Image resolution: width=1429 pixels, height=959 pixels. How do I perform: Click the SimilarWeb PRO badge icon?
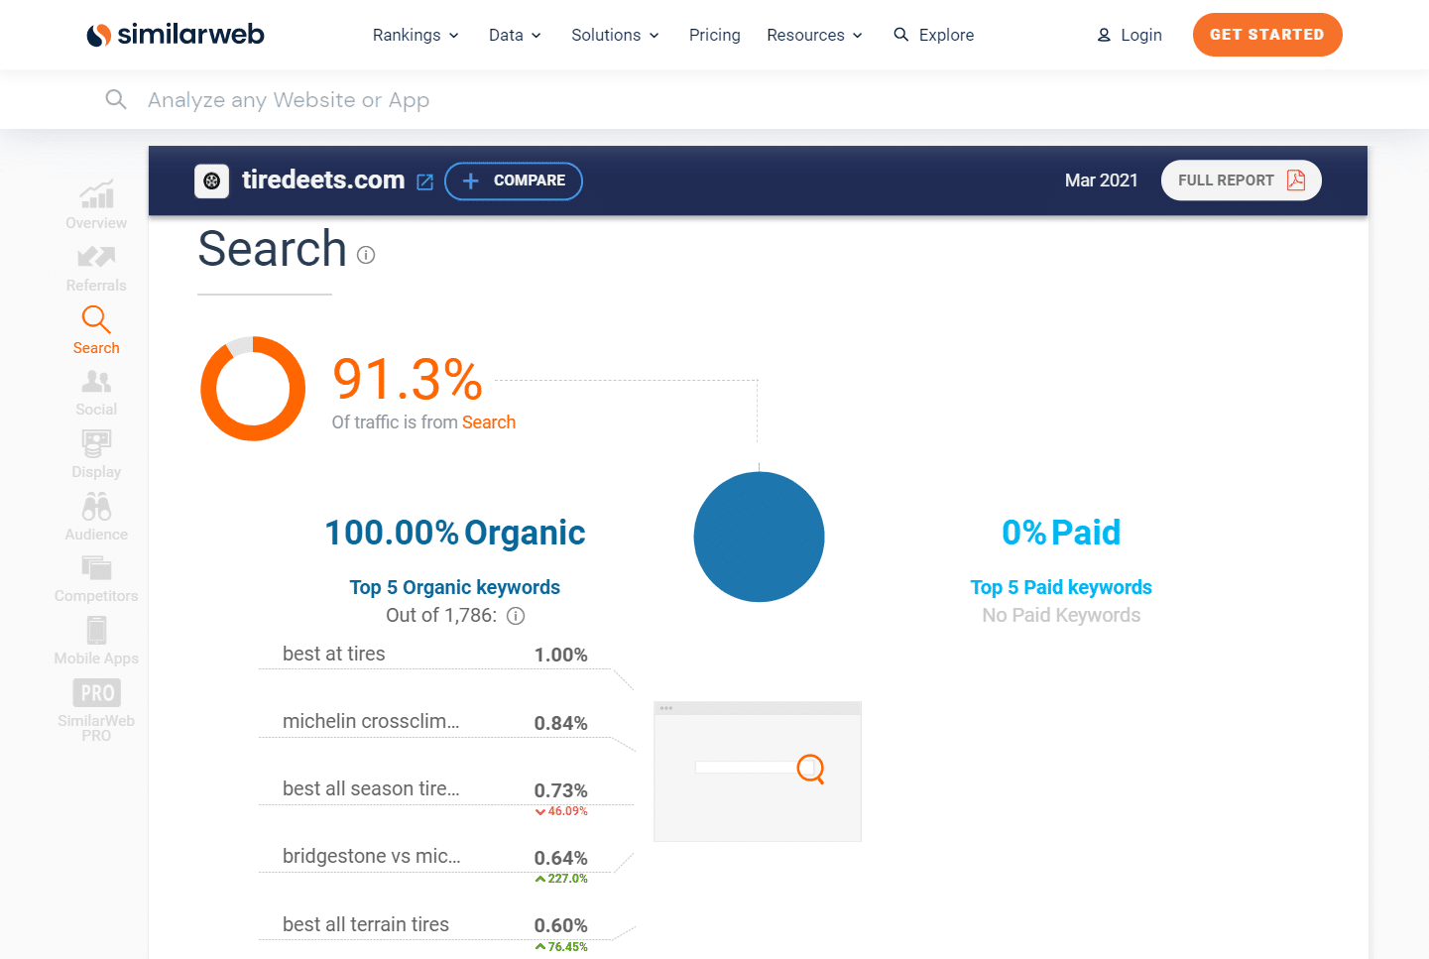click(x=96, y=693)
